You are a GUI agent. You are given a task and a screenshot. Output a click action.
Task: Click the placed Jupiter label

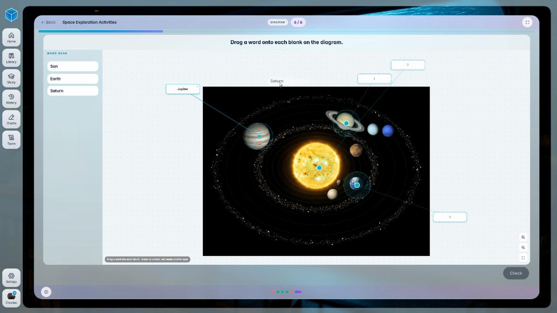point(182,89)
